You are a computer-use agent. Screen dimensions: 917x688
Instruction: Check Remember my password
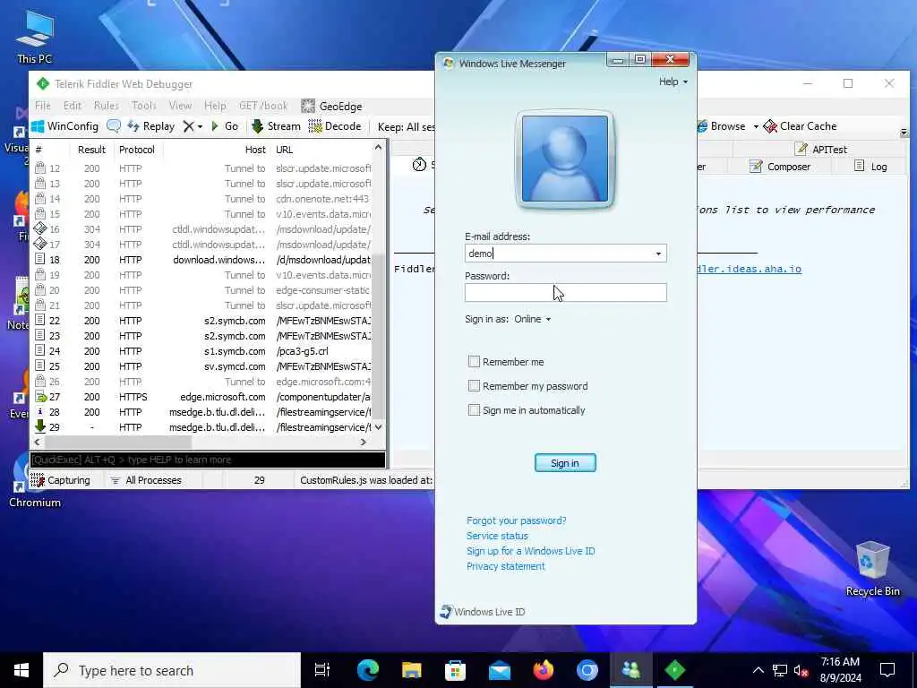474,385
